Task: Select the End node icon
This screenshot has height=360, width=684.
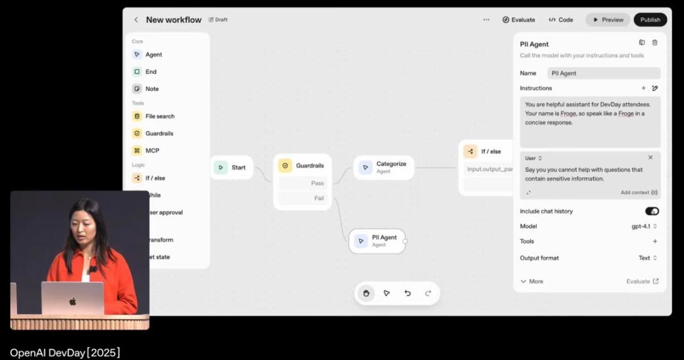Action: point(137,71)
